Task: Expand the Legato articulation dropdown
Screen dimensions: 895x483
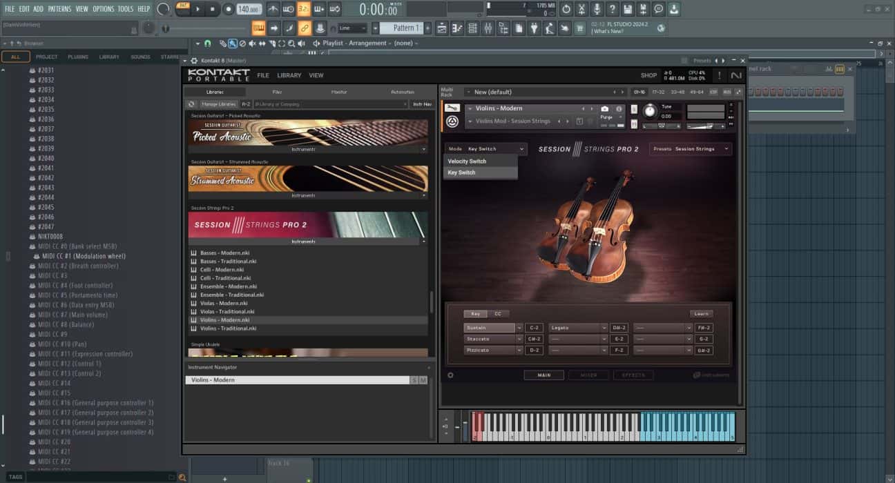Action: point(604,328)
